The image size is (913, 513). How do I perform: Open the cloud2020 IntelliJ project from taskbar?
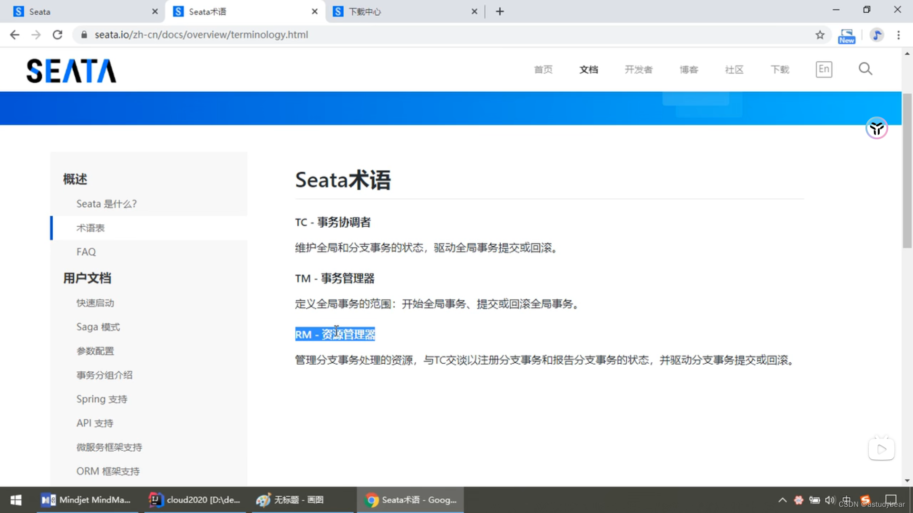pos(194,500)
